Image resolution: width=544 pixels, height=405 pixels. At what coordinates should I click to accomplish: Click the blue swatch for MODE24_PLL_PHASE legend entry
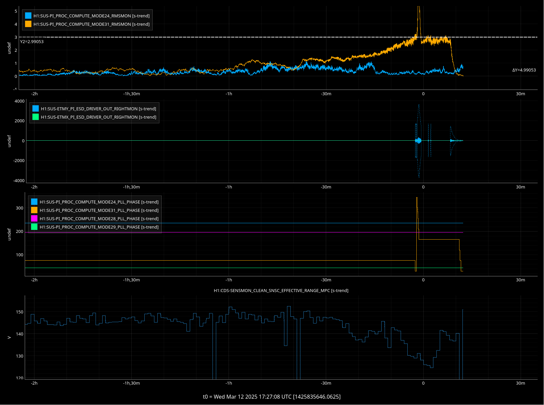[x=34, y=202]
